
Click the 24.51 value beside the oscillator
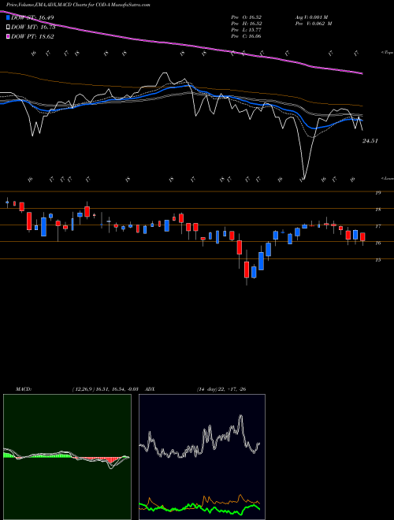coord(370,141)
